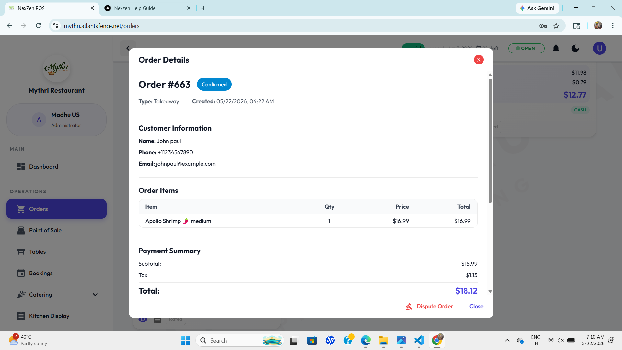The image size is (622, 350).
Task: Click the Bookings calendar icon
Action: pyautogui.click(x=21, y=273)
